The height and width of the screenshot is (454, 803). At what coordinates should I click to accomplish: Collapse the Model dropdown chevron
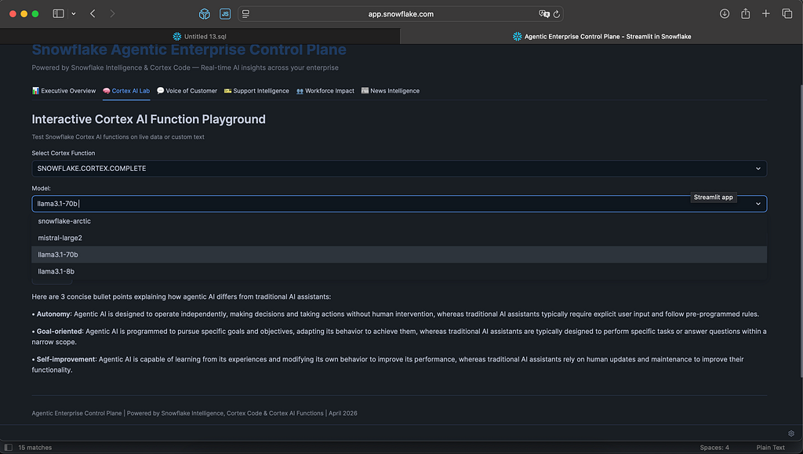click(758, 204)
